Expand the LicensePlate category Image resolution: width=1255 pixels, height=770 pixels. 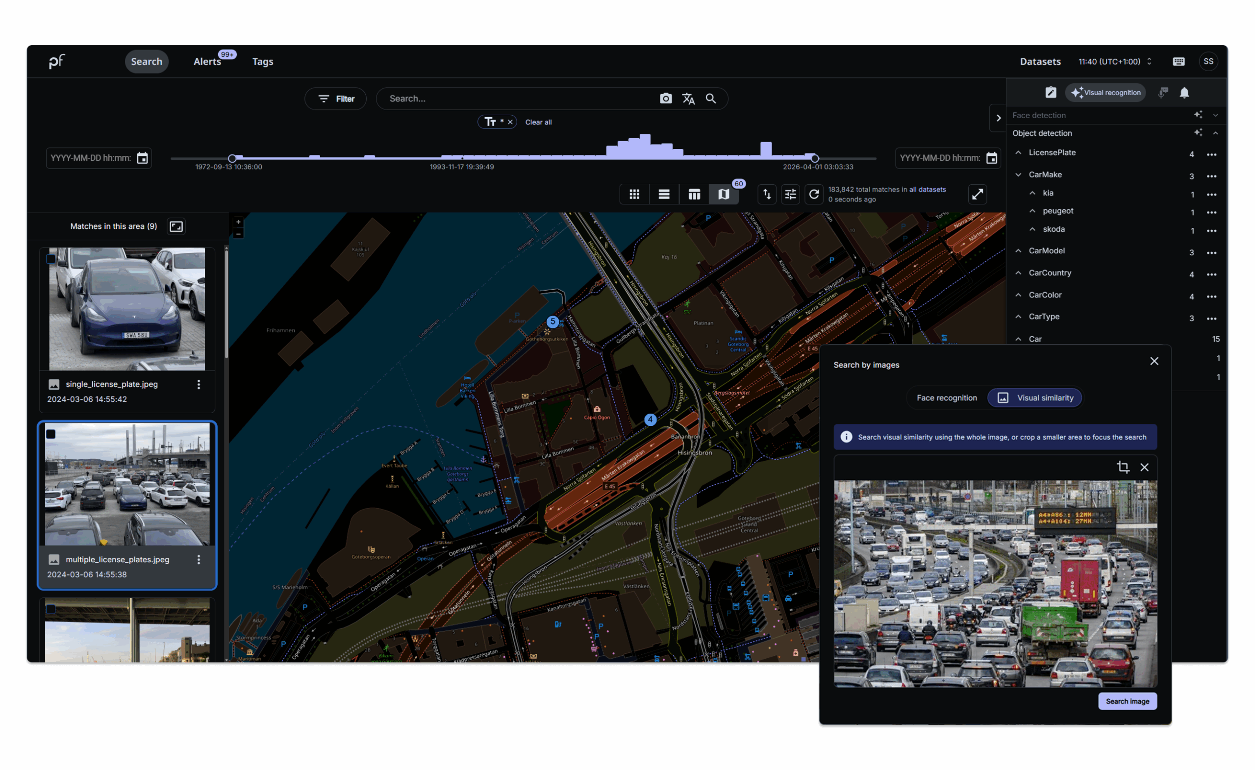[1018, 153]
